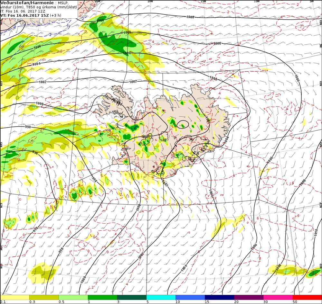This screenshot has height=304, width=322.
Task: Click the legend value '0.1'
Action: (x=3, y=302)
